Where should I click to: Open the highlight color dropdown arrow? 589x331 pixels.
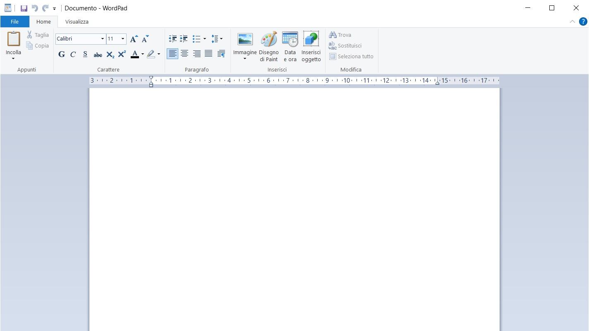(159, 54)
